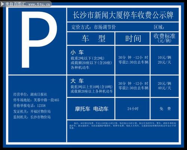
Task: Click the 车型 column header
Action: click(x=93, y=39)
